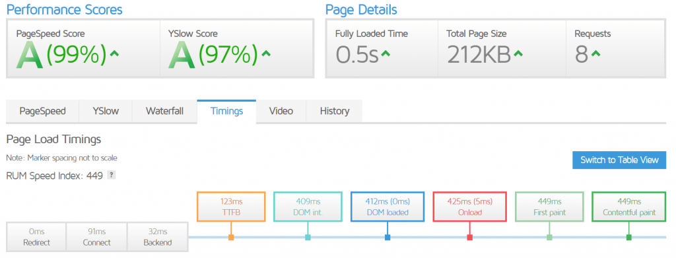Click the Requests count up arrow

pos(595,54)
